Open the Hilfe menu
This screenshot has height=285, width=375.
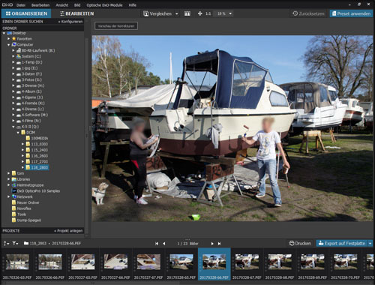(133, 5)
